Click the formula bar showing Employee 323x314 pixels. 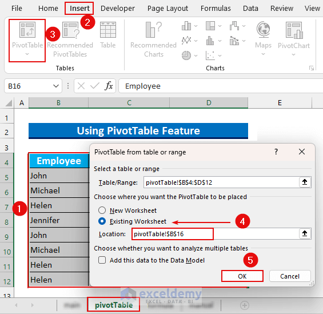221,86
